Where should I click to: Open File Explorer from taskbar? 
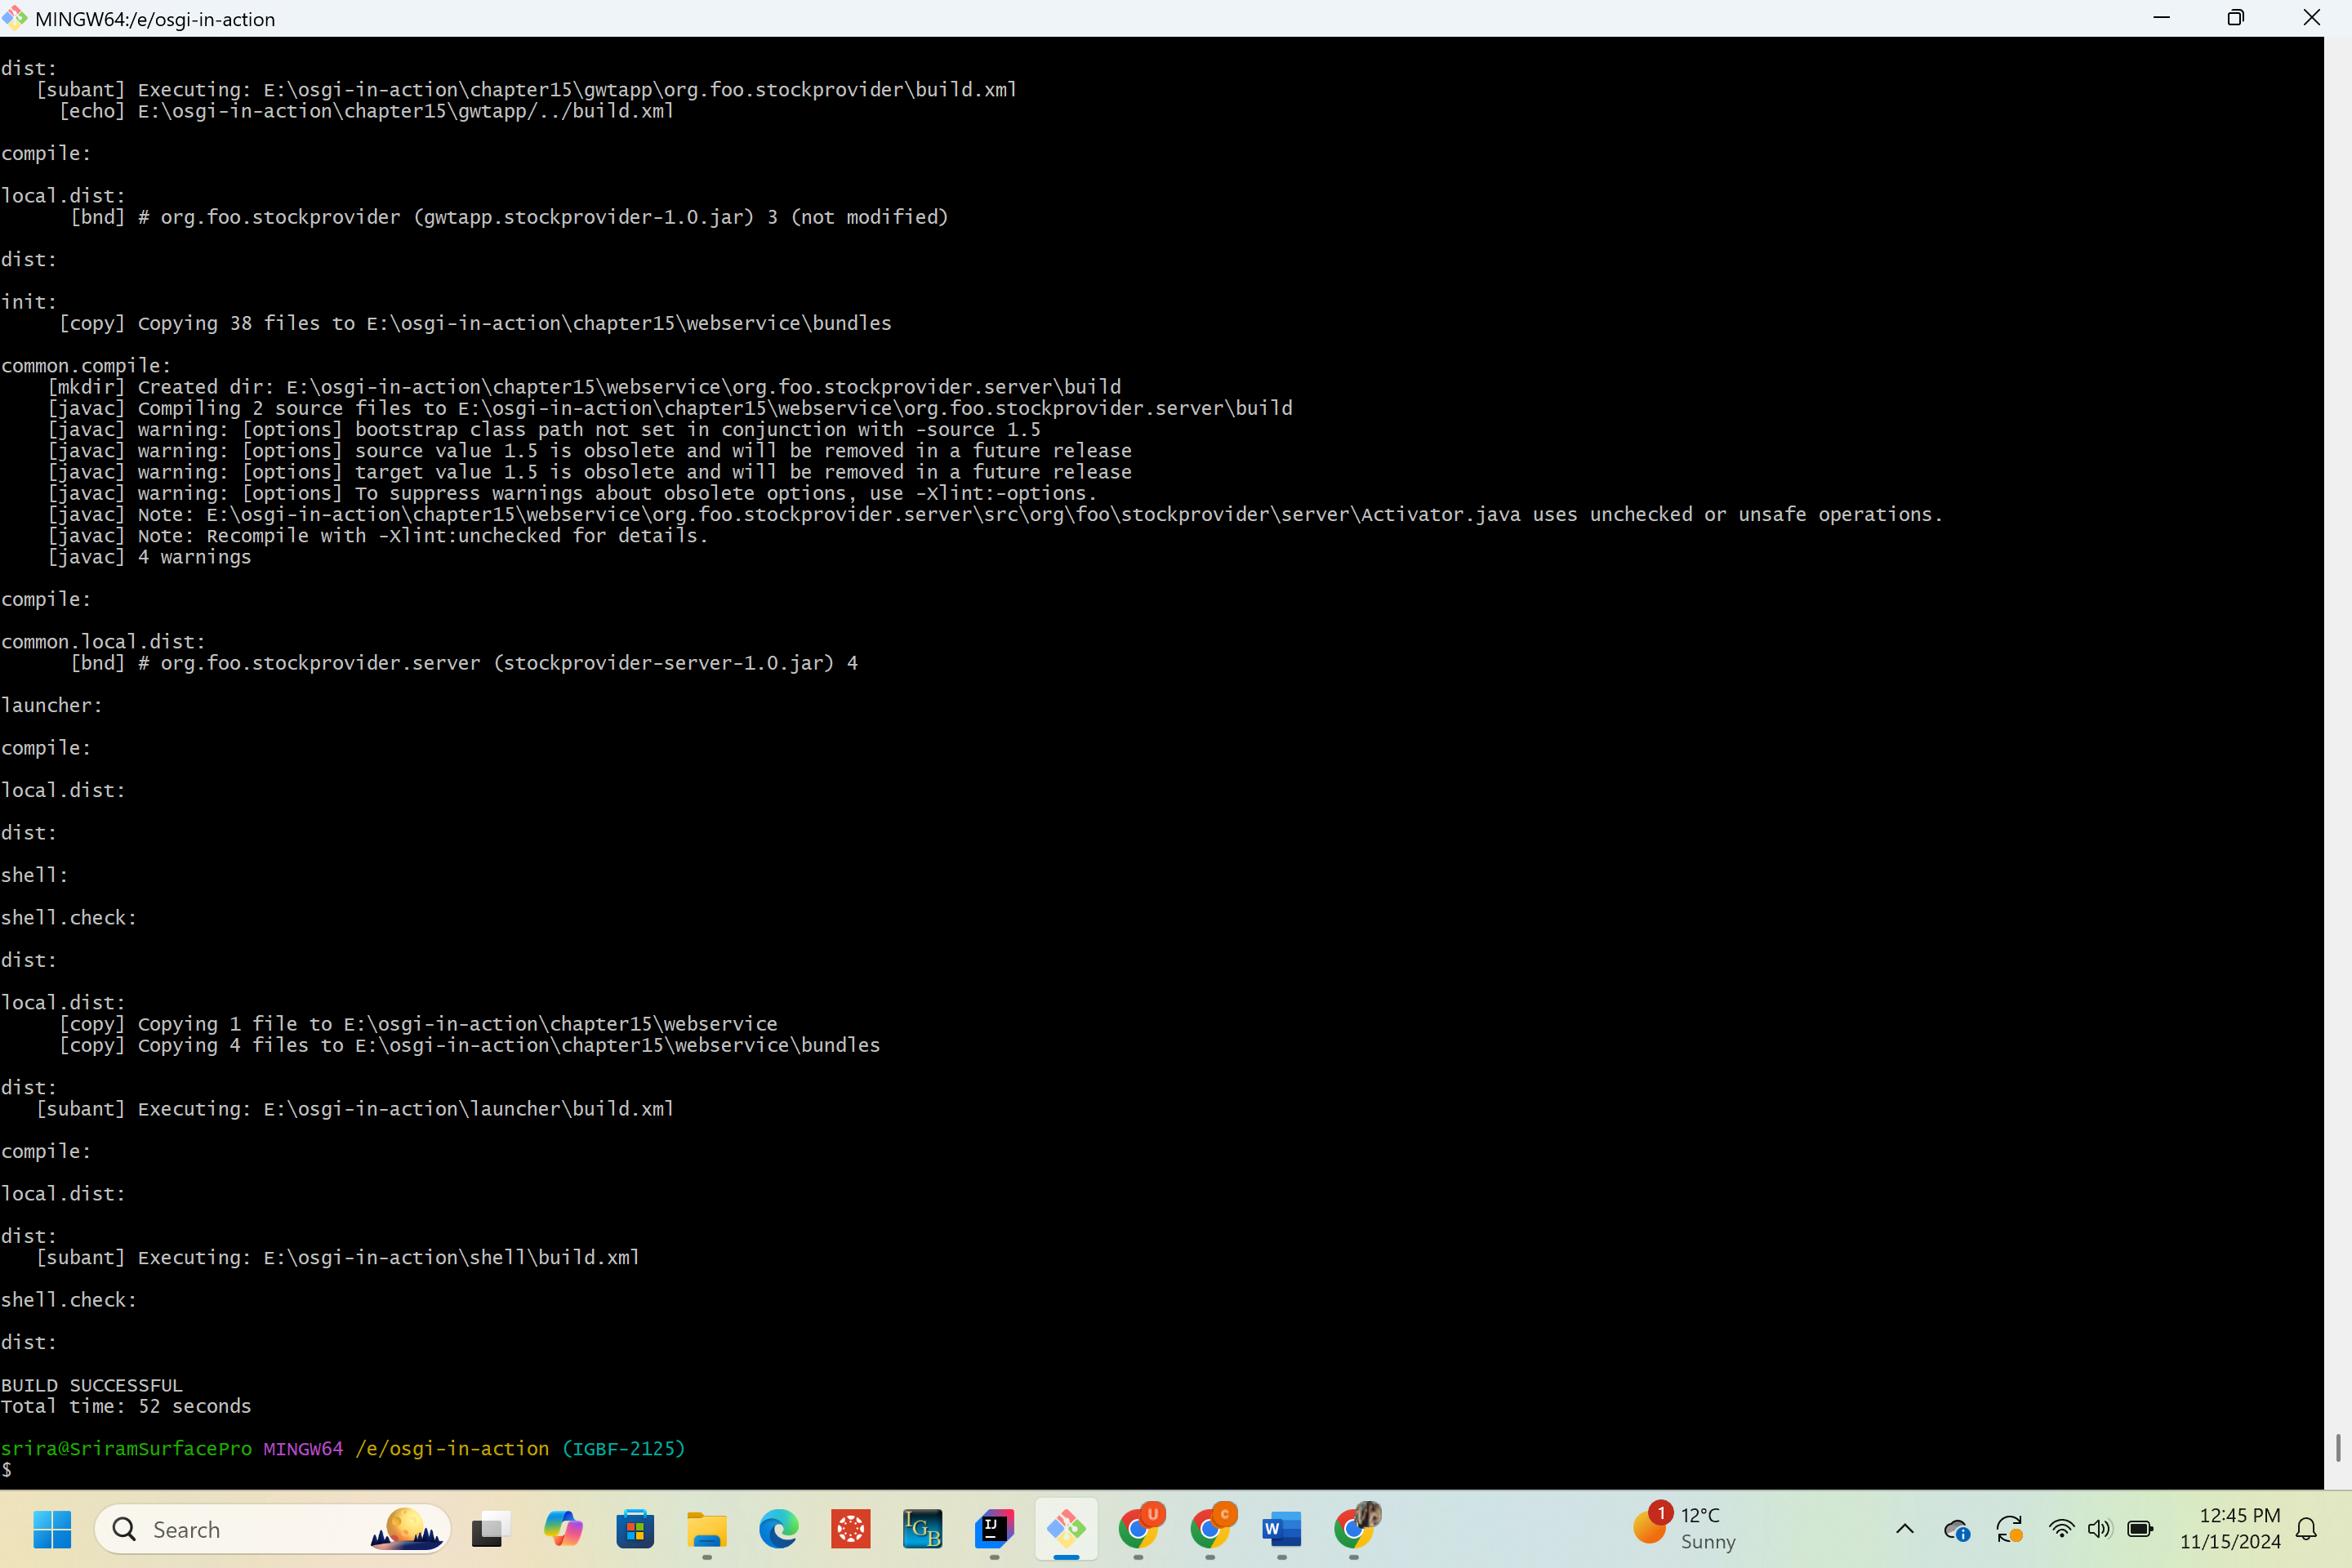pos(707,1529)
